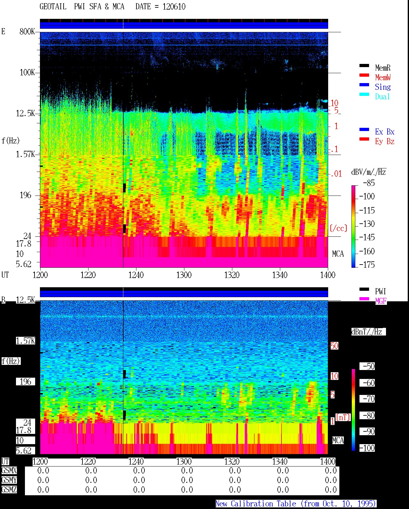
Task: Click the red Ey Bz legend swatch
Action: coord(364,139)
